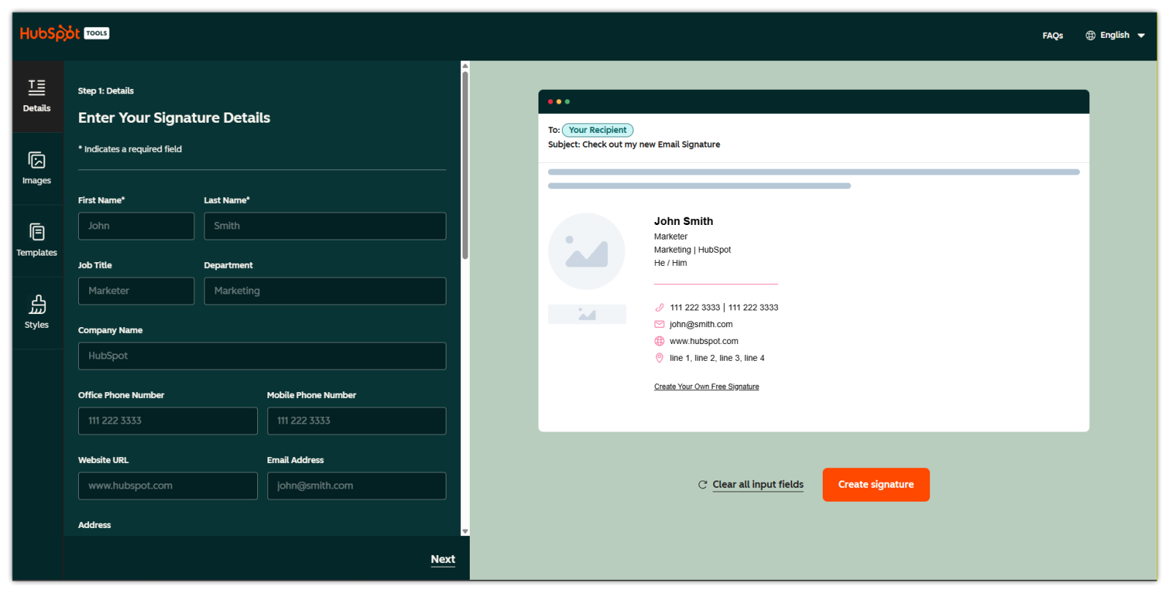Click Clear all input fields link

click(x=757, y=484)
